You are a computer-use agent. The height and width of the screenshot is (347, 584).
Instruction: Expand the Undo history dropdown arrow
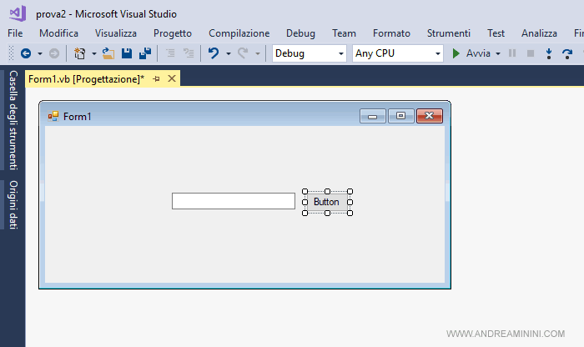[x=229, y=53]
